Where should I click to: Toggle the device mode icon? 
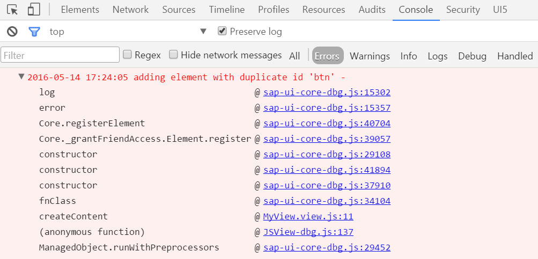click(34, 10)
